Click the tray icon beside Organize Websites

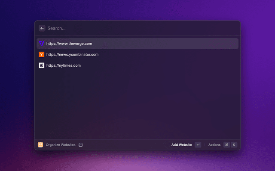point(80,145)
